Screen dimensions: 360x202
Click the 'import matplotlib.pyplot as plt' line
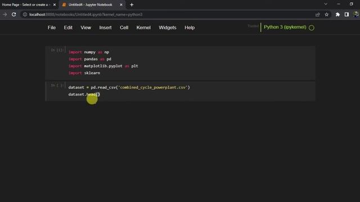coord(103,66)
